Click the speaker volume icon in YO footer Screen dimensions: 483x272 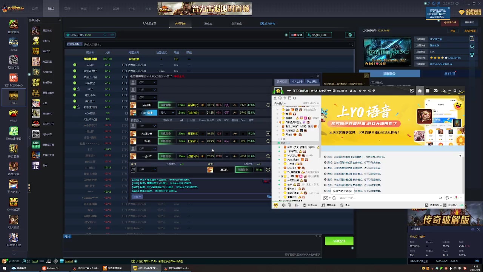pos(283,205)
